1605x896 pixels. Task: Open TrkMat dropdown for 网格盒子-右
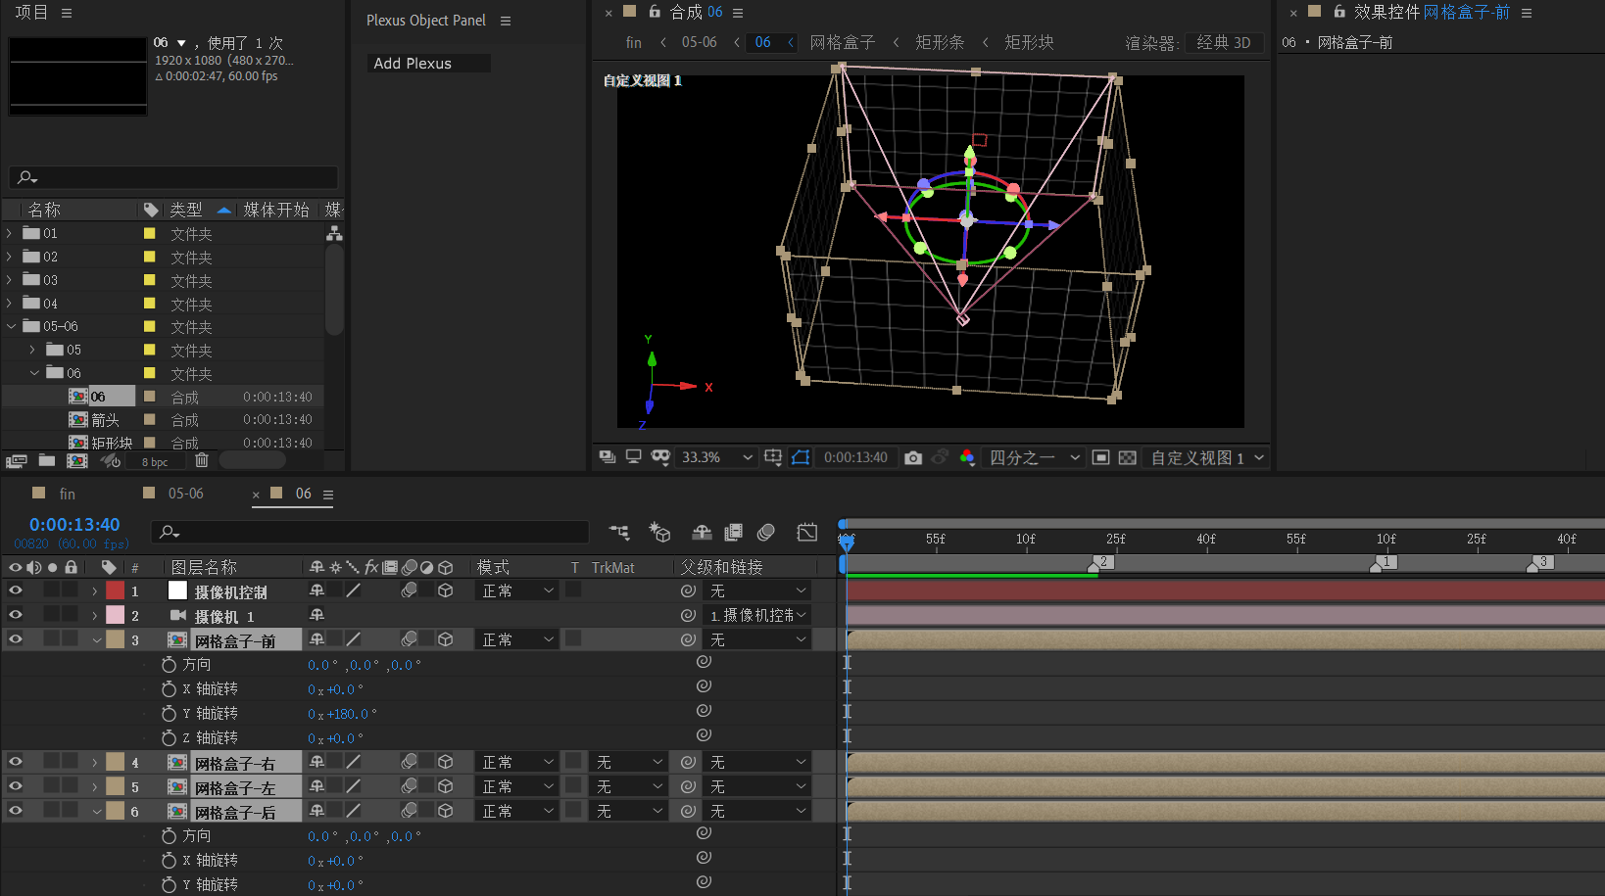[629, 762]
